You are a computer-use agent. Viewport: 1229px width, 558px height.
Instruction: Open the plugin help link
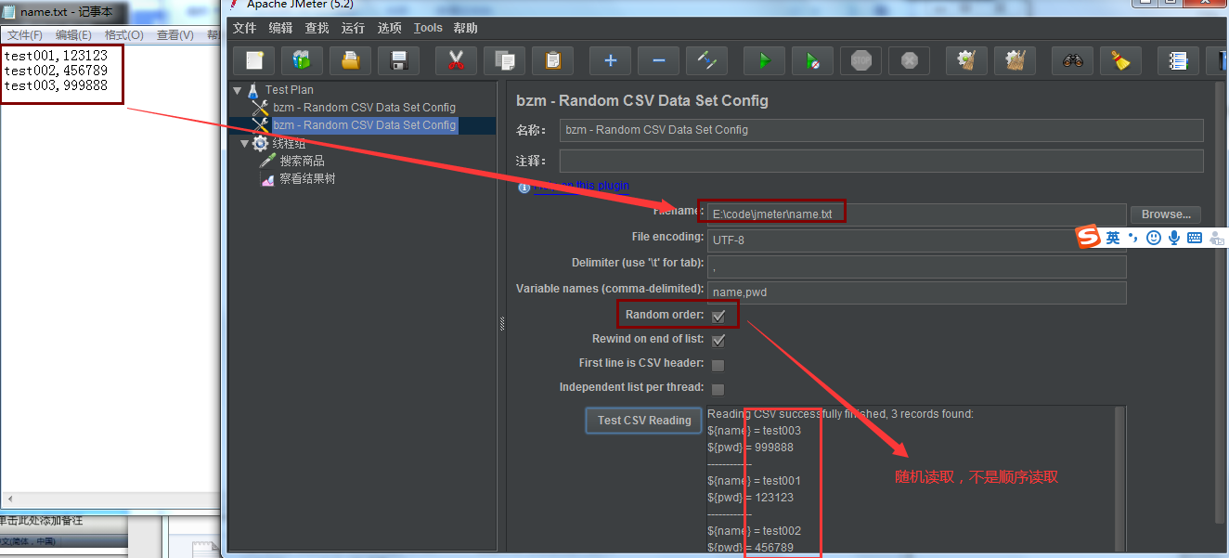581,186
